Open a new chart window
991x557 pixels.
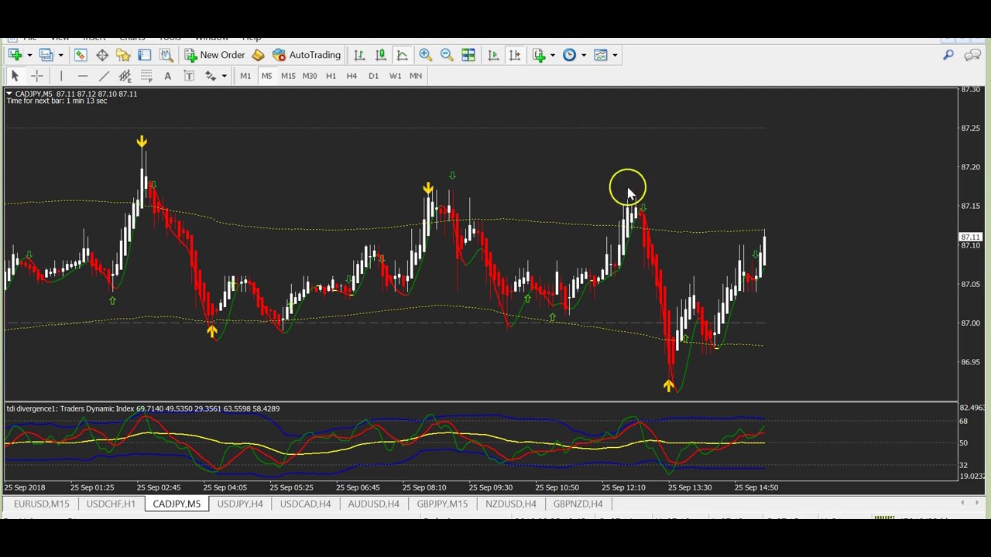(15, 55)
